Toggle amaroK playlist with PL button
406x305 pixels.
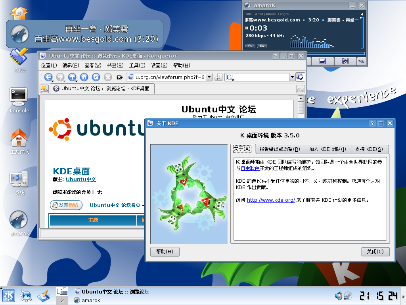250,46
